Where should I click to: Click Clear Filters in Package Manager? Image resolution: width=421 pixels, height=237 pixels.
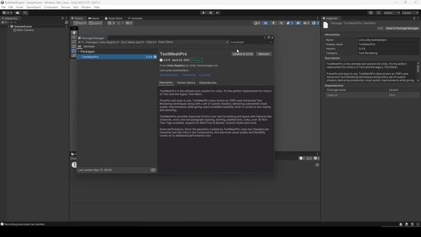165,42
